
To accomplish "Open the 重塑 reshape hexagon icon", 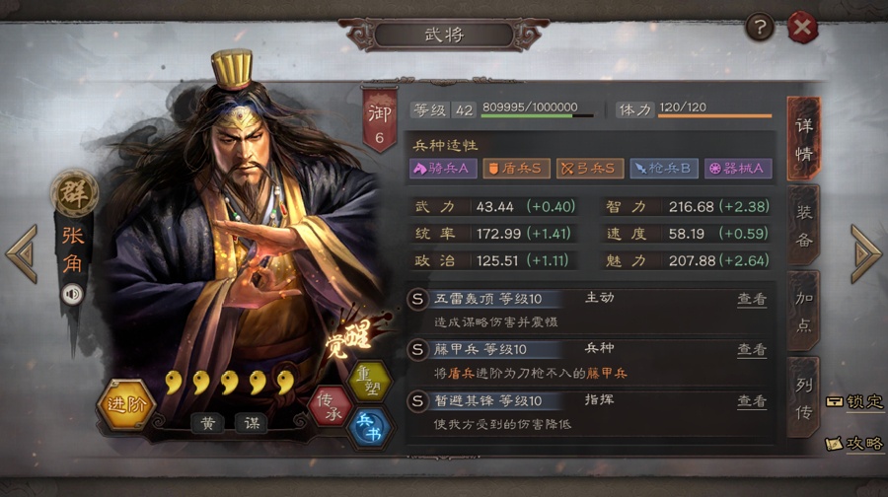I will [369, 381].
